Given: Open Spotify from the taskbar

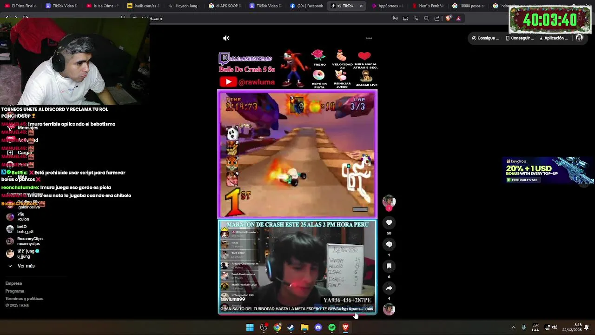Looking at the screenshot, I should point(332,328).
